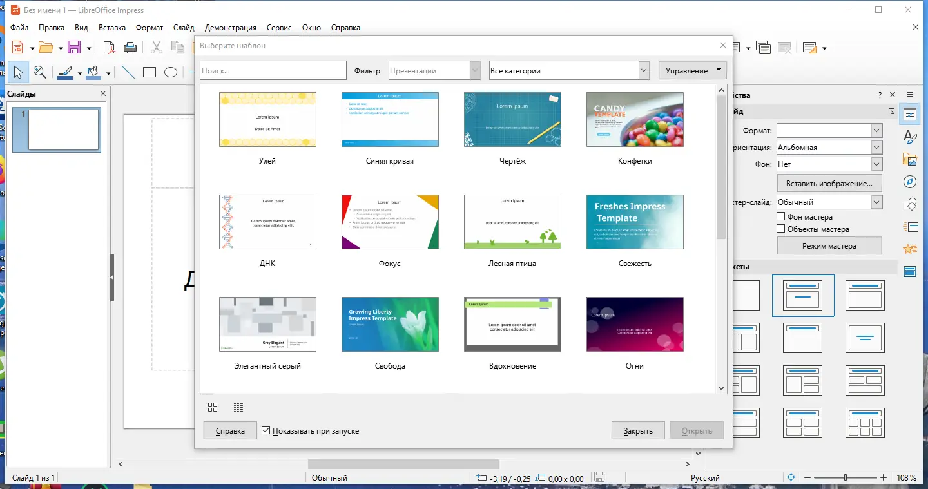This screenshot has width=928, height=489.
Task: Open the Сервис menu
Action: pyautogui.click(x=279, y=28)
